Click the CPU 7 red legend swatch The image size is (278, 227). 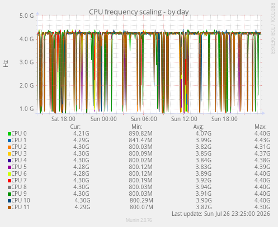point(10,181)
